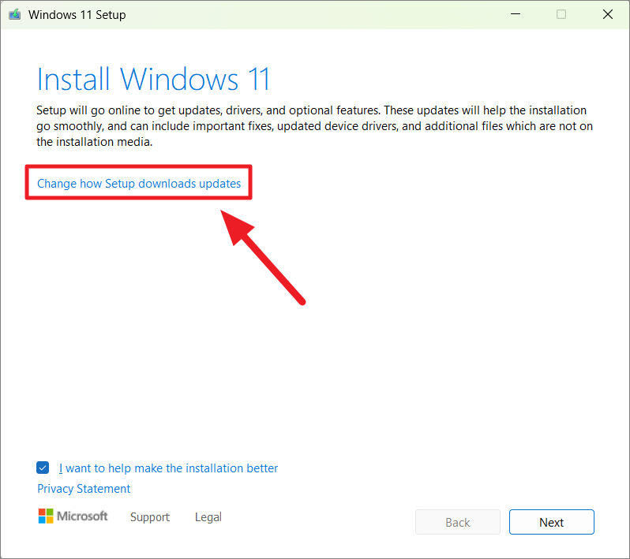Open 'Change how Setup downloads updates' link

tap(139, 184)
